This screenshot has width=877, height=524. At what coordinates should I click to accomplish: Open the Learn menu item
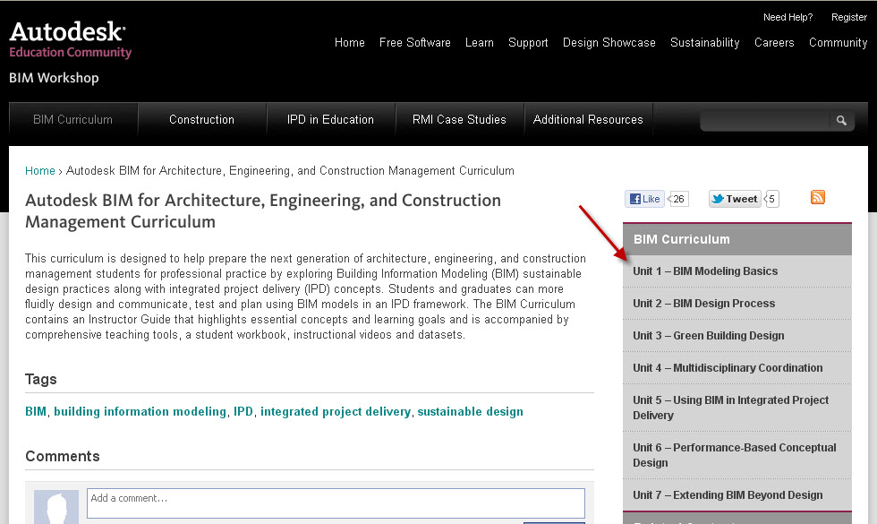coord(480,43)
